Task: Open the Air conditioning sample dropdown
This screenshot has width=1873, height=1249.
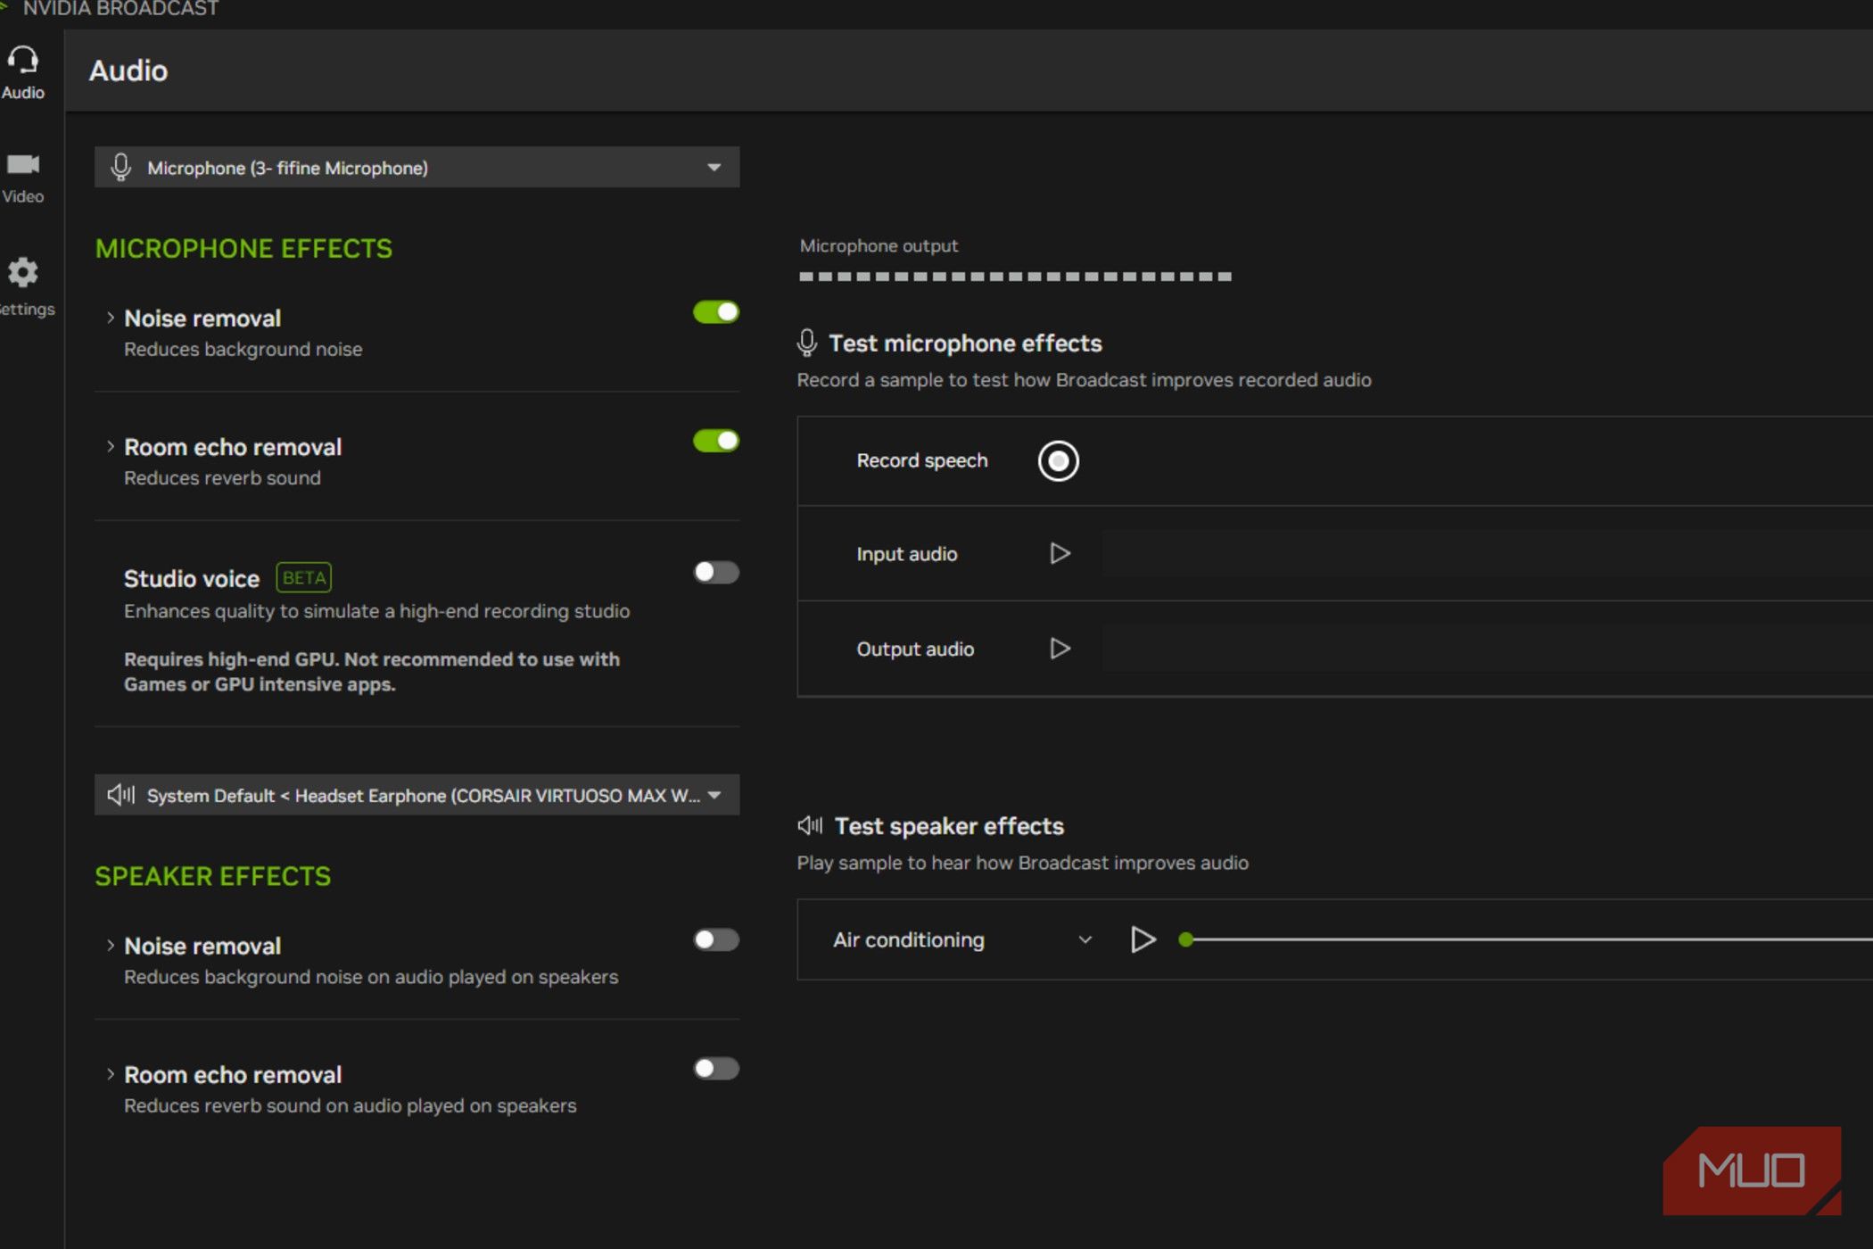Action: click(1085, 939)
